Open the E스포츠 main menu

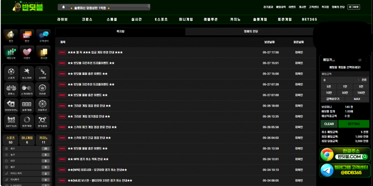click(x=161, y=20)
